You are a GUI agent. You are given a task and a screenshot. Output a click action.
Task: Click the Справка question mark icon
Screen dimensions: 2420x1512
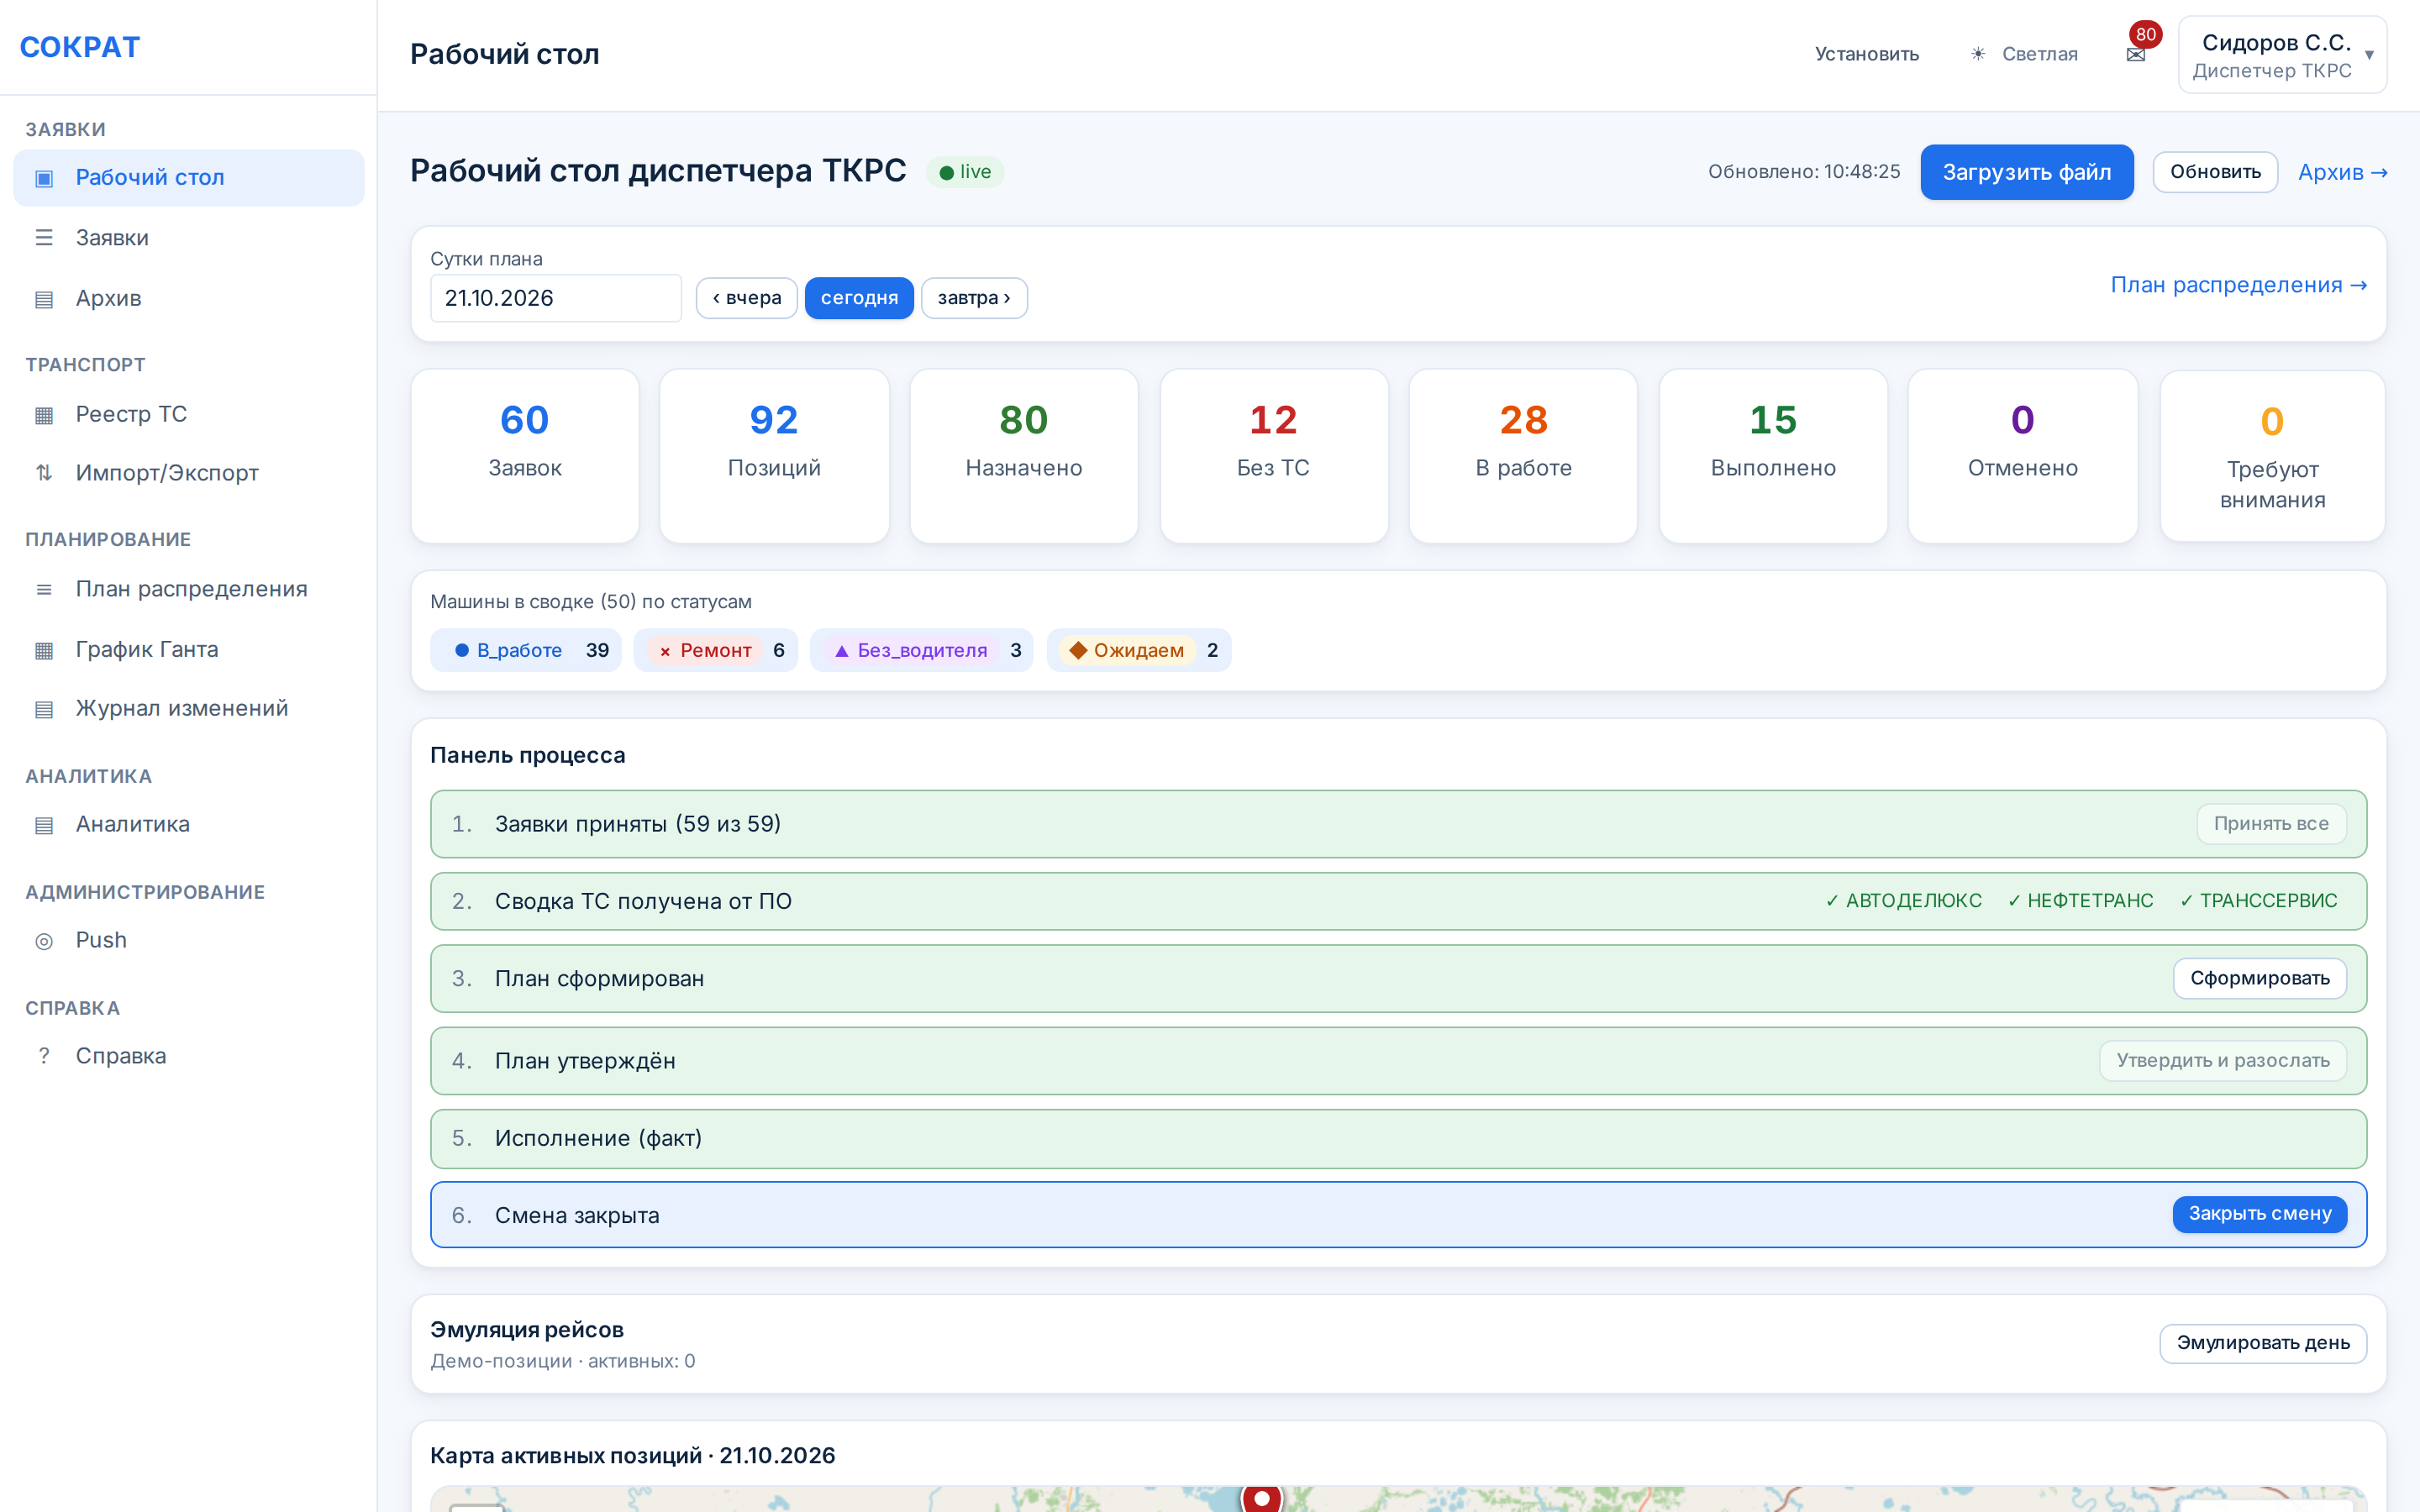(44, 1056)
